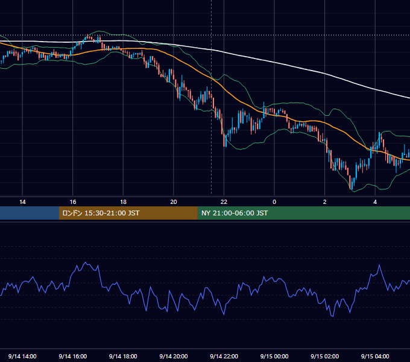Viewport: 410px width, 362px height.
Task: Click the ロンドン 15:30-21:00 JST session band
Action: pos(128,213)
